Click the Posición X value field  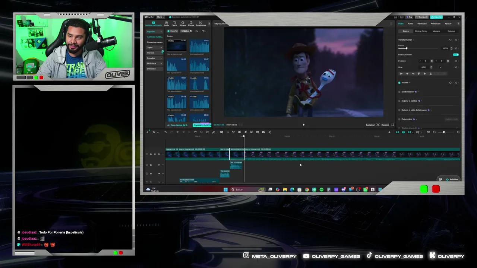tap(426, 61)
